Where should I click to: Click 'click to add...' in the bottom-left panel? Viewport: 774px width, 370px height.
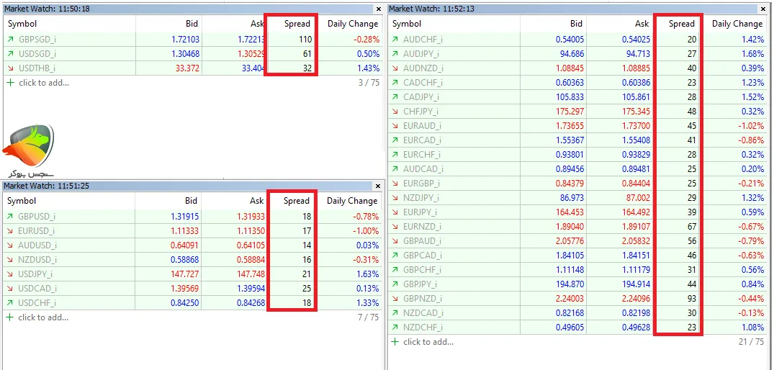tap(43, 317)
